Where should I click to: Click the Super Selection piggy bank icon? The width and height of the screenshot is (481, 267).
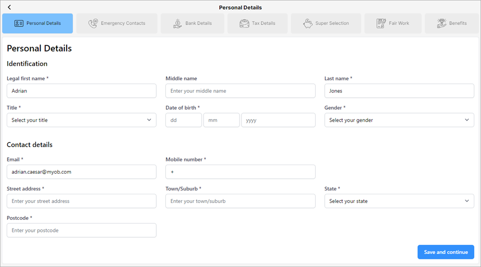point(308,23)
